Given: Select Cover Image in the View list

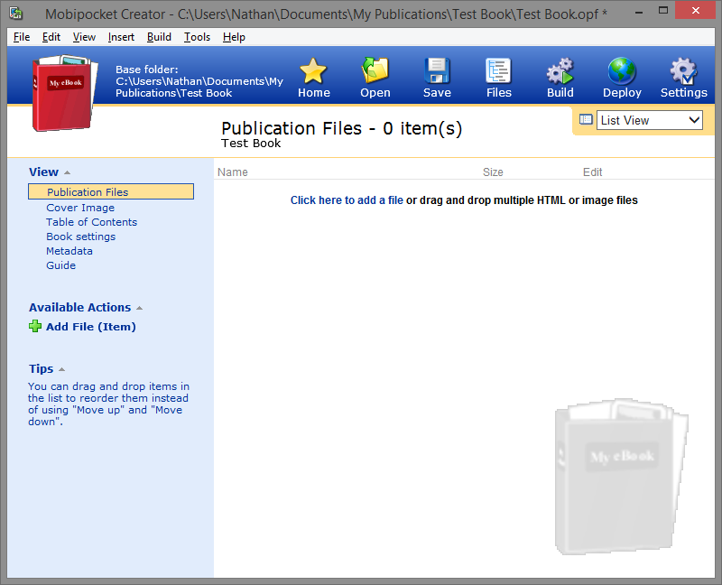Looking at the screenshot, I should point(80,208).
